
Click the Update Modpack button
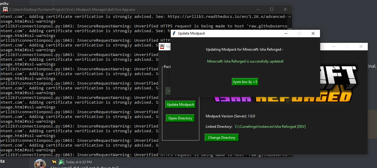(x=180, y=105)
